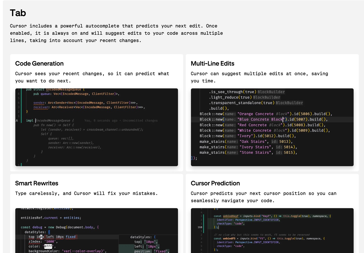
Task: Select the Smart Rewrites heading
Action: click(x=37, y=183)
